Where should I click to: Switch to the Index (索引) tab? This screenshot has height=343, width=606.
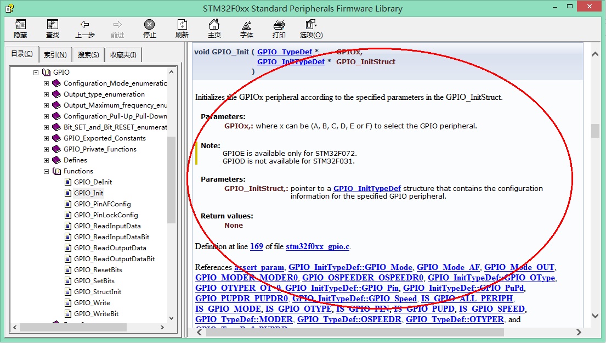click(x=55, y=55)
